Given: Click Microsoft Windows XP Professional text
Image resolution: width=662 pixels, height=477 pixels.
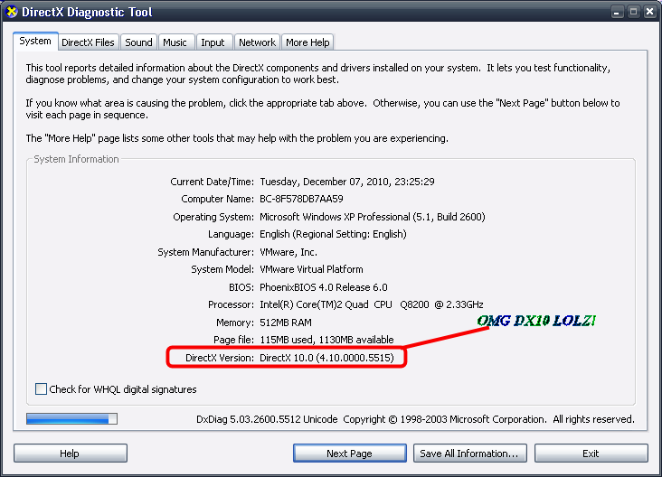Looking at the screenshot, I should point(335,217).
